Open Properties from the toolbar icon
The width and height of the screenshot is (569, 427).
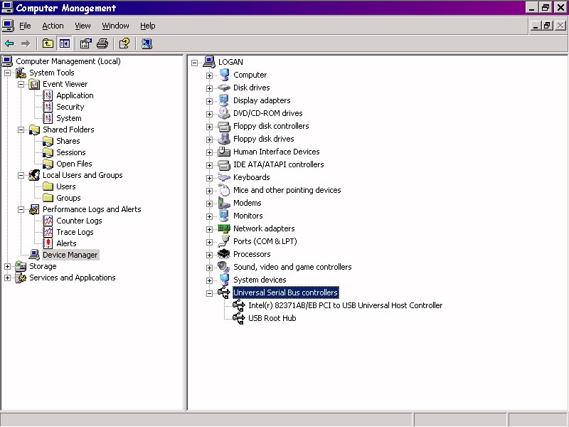(x=85, y=43)
